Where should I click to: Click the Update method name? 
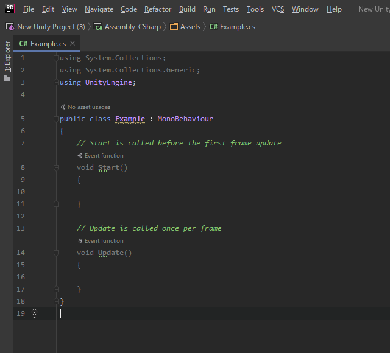point(111,253)
